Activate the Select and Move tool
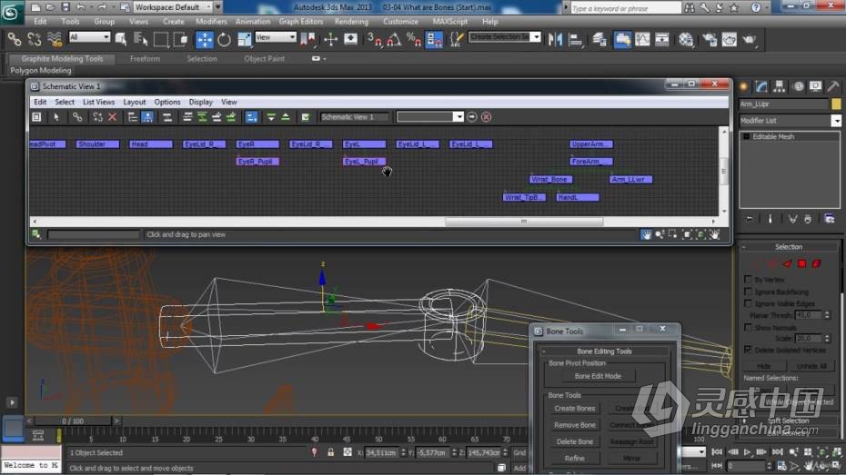The width and height of the screenshot is (846, 475). (x=205, y=39)
